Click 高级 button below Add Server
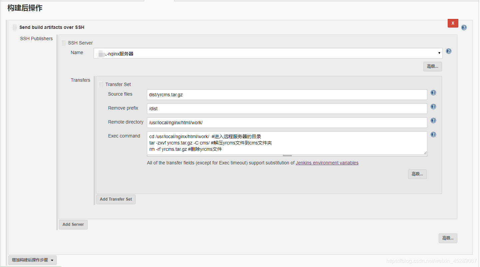The image size is (480, 267). click(x=448, y=238)
